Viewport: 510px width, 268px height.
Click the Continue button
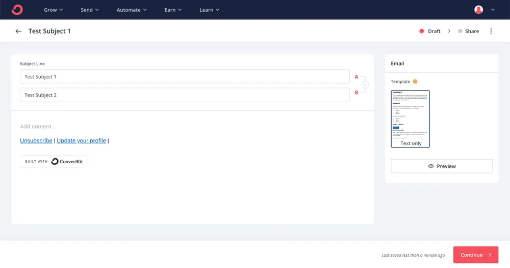475,255
